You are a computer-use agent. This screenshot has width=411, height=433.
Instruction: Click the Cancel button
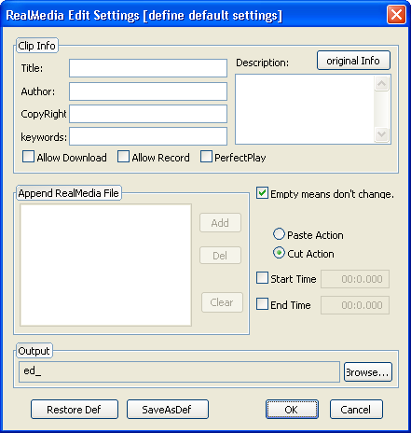pyautogui.click(x=356, y=410)
